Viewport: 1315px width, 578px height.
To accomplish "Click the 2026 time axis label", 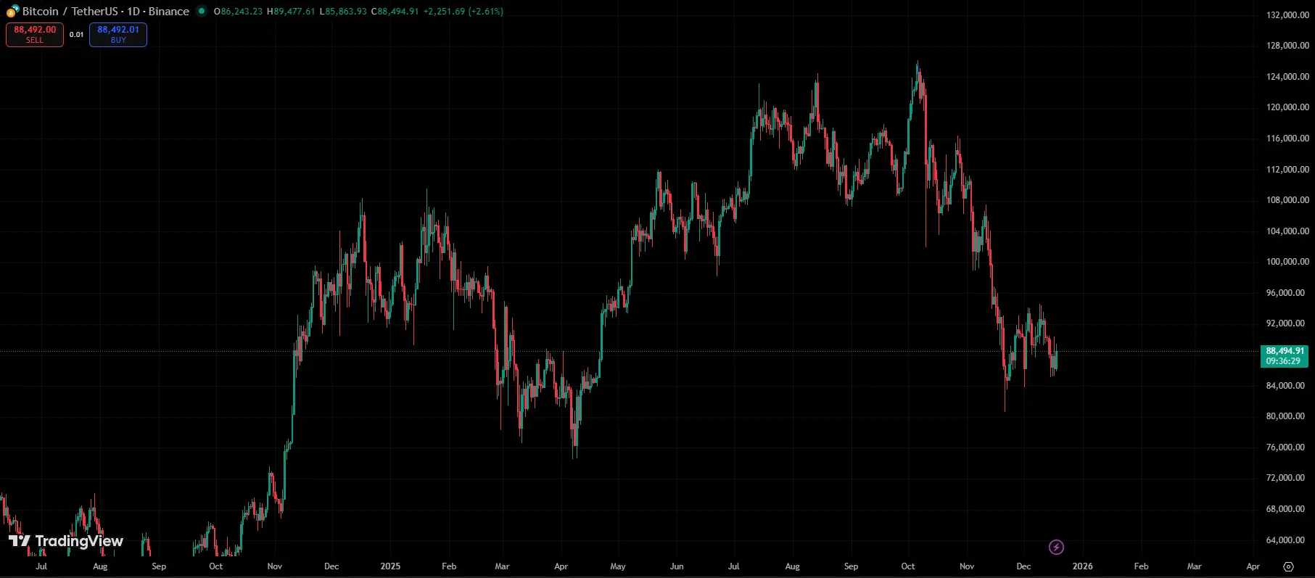I will [x=1082, y=566].
